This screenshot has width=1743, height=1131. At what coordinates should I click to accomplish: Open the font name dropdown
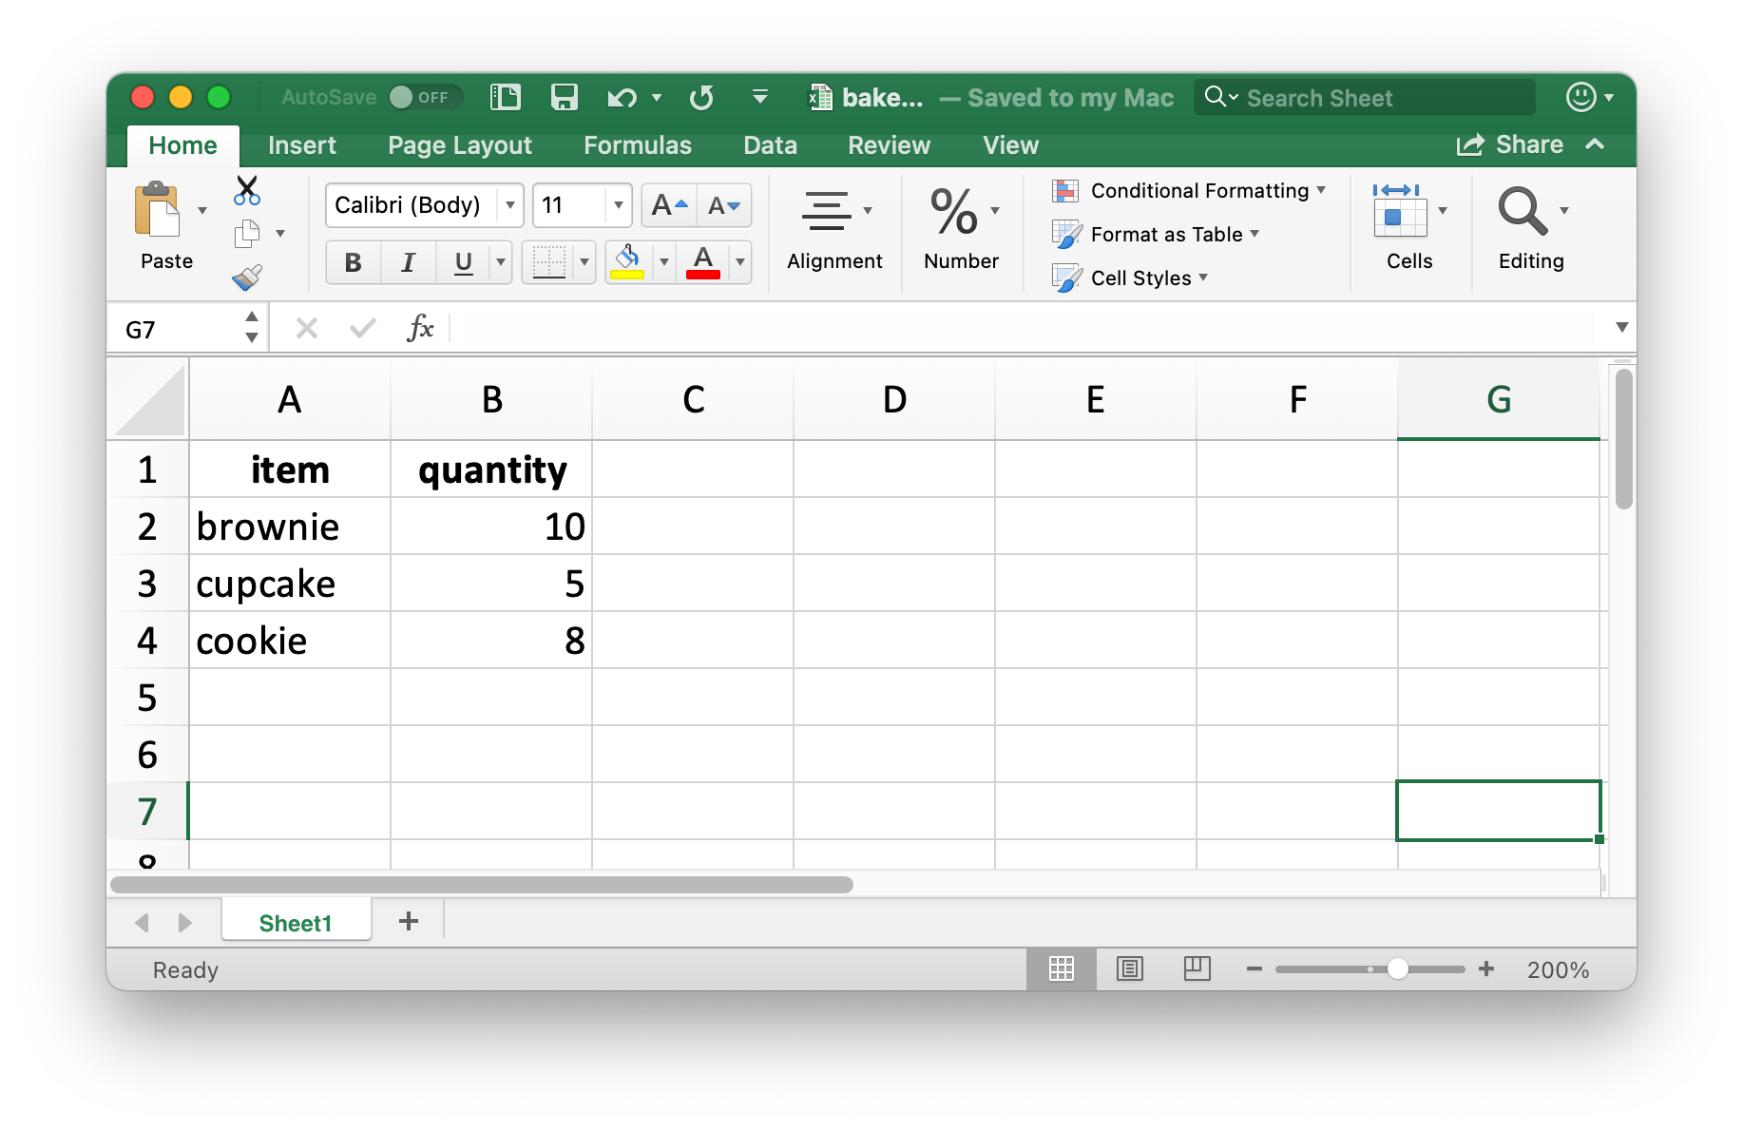tap(510, 205)
